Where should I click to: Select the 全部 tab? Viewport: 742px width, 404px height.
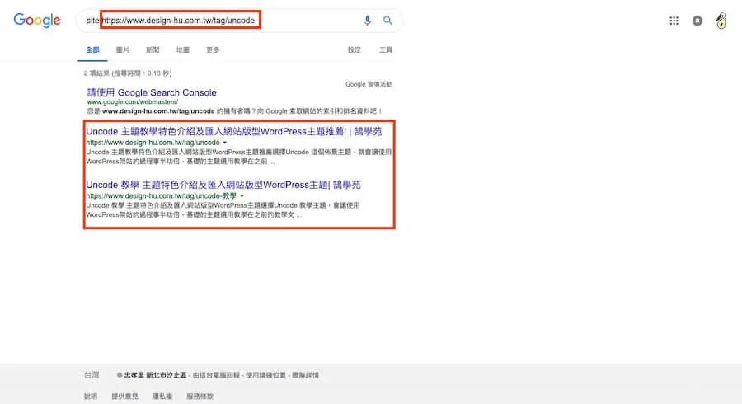pyautogui.click(x=92, y=49)
